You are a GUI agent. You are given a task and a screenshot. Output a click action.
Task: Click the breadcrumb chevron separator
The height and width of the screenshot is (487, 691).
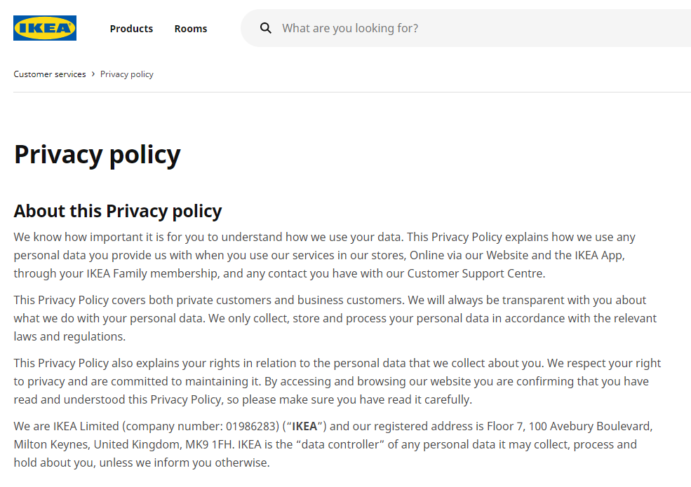92,74
